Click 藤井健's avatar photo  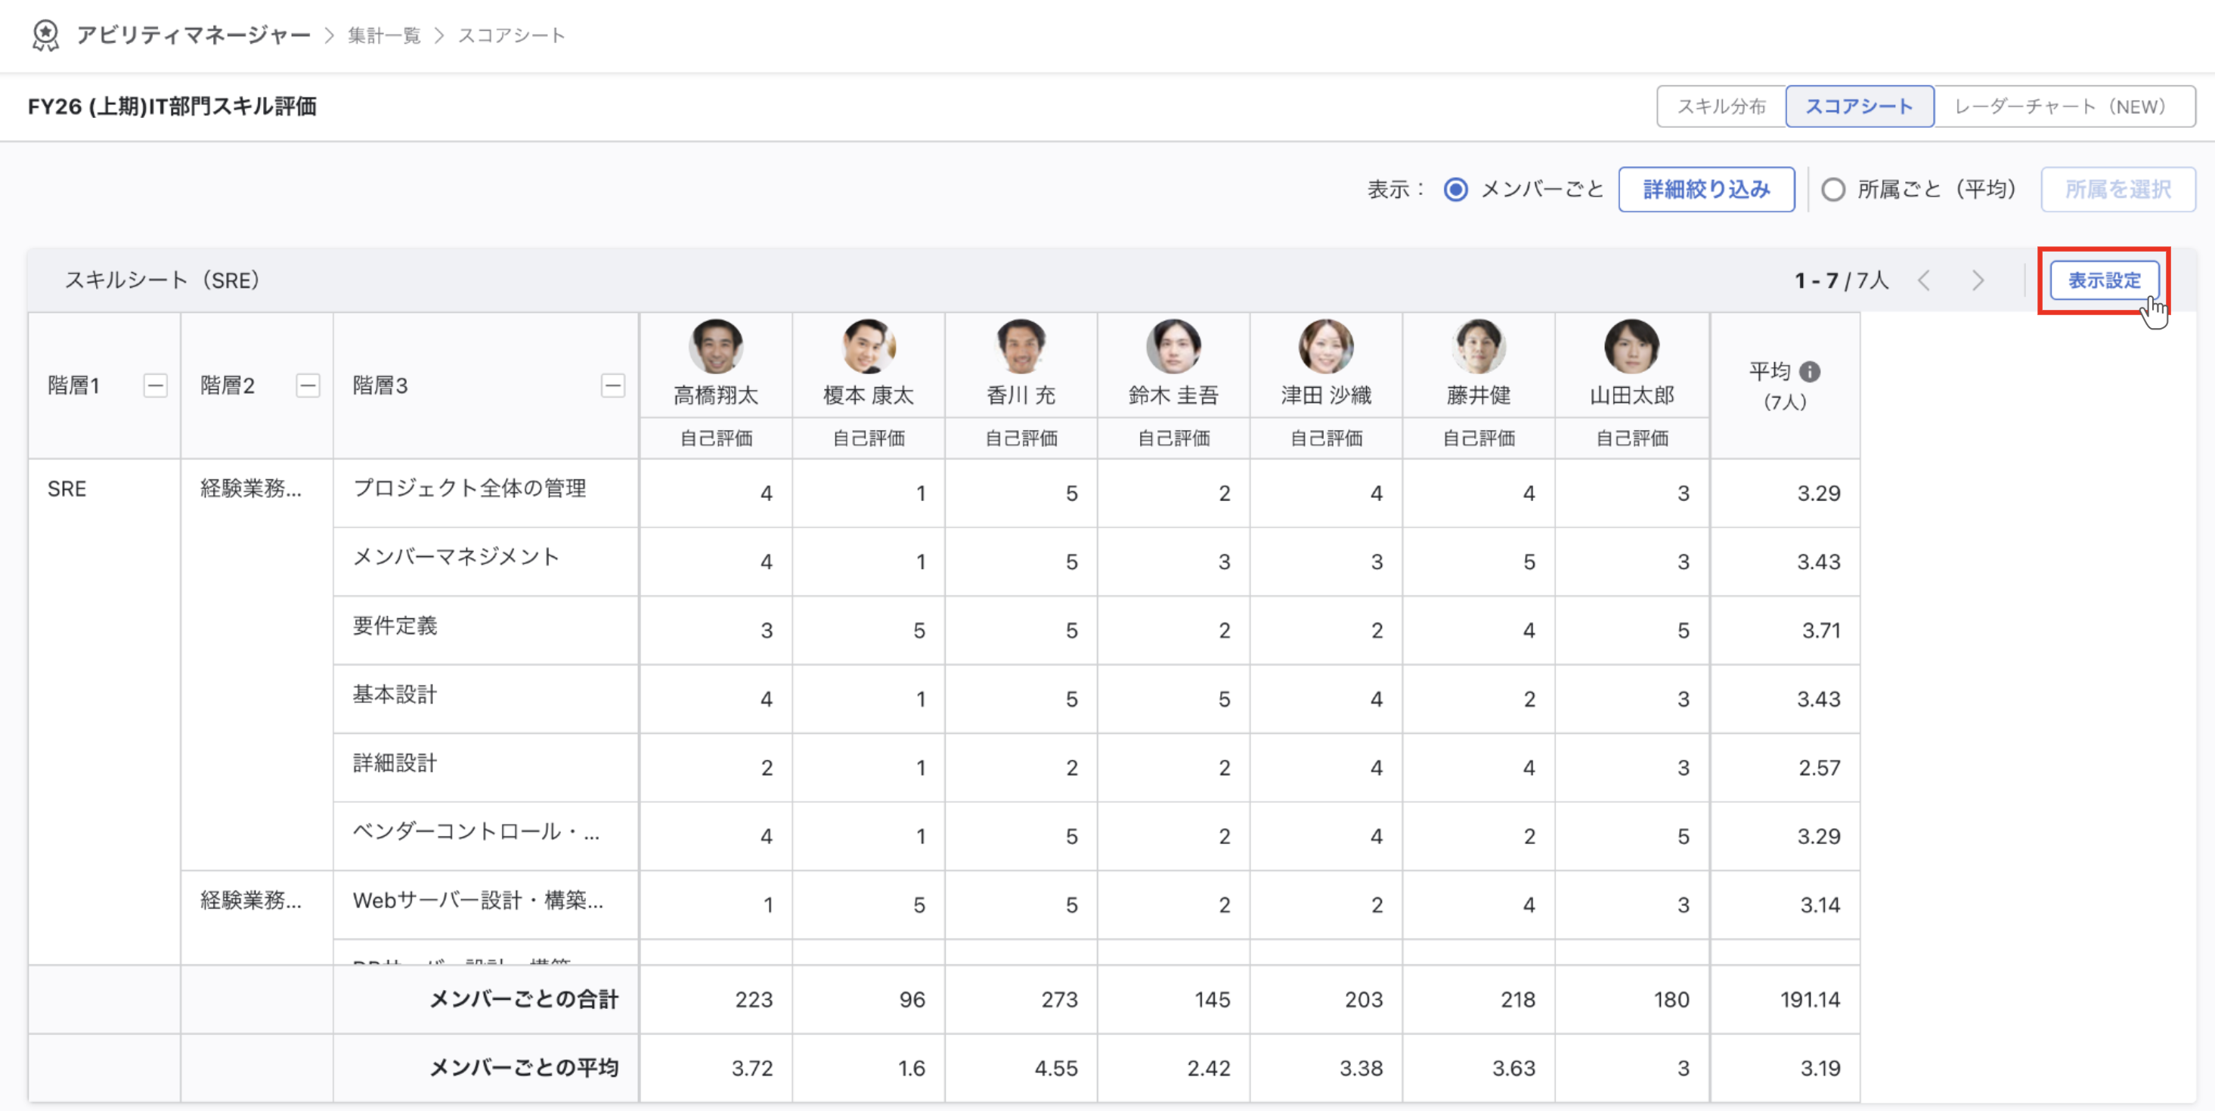click(x=1479, y=347)
